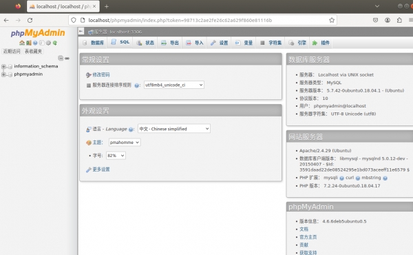Open the 引擎 (Engines) tab
The image size is (413, 255).
pyautogui.click(x=297, y=43)
